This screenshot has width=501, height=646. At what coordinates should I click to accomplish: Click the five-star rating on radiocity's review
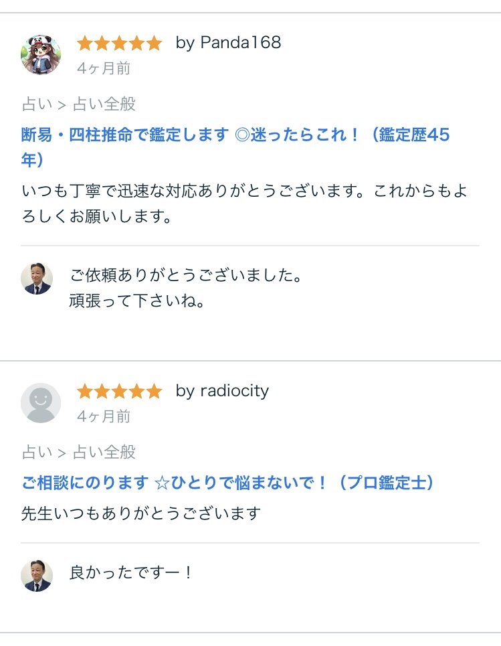click(119, 392)
